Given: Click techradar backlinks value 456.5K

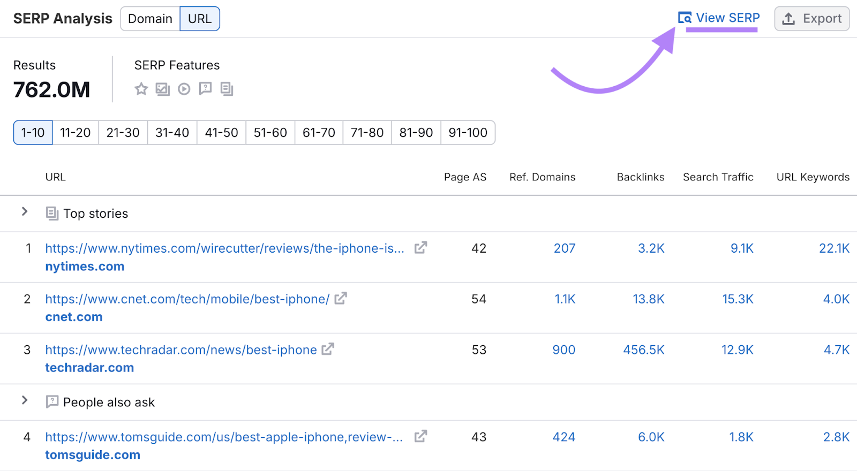Looking at the screenshot, I should (643, 350).
